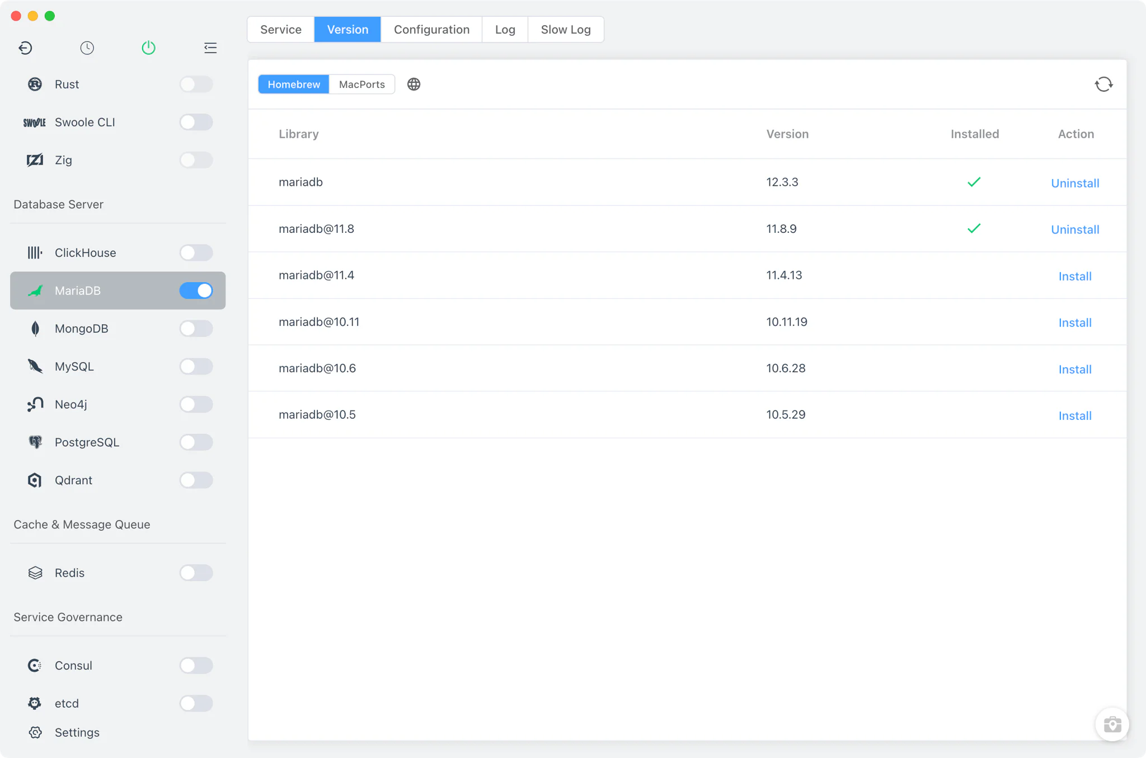
Task: Switch to the Service tab
Action: (281, 29)
